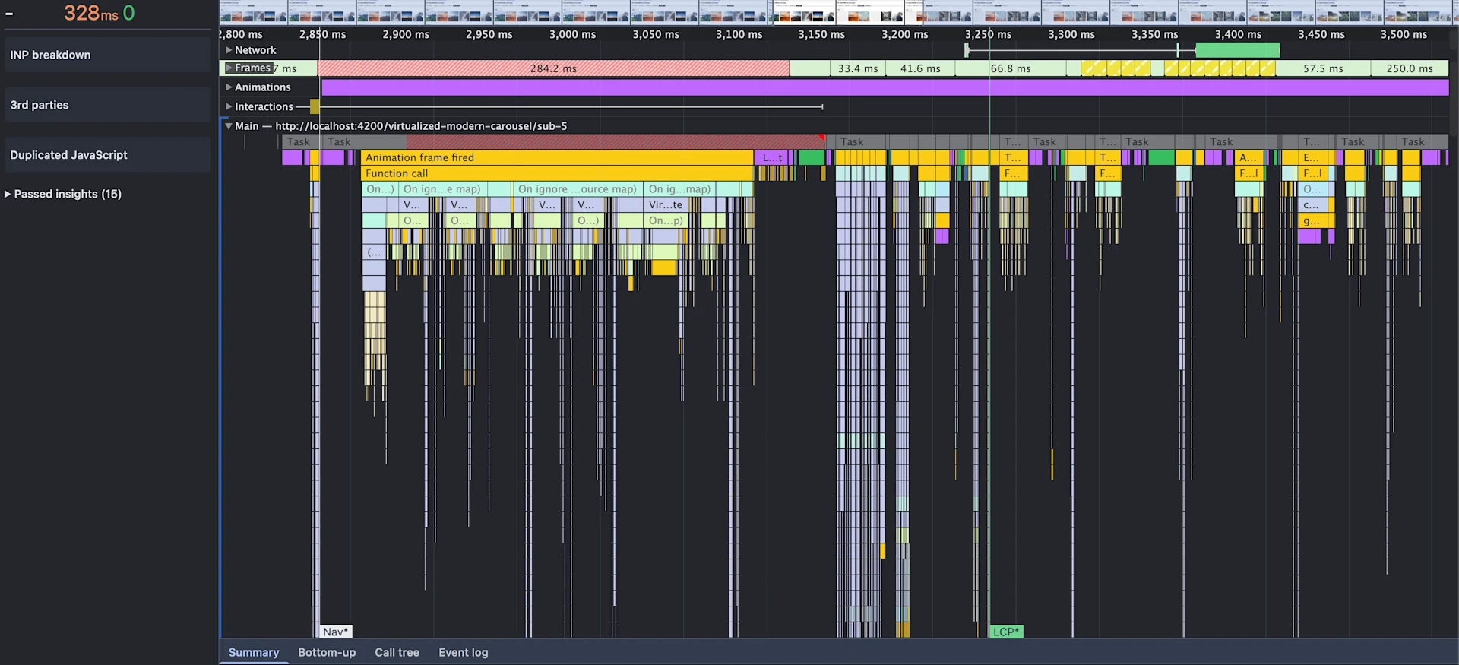Select the green network request bar

(1237, 50)
